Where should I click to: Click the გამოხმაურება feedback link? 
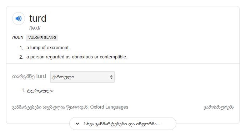(219, 108)
